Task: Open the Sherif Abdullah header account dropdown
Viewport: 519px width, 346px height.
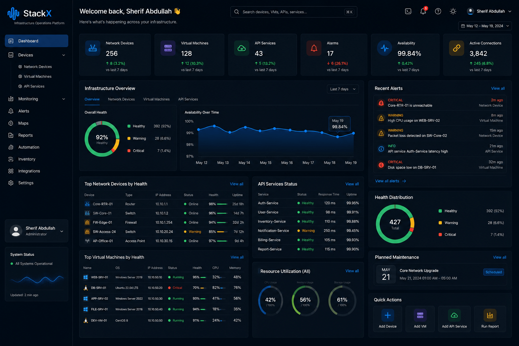Action: 489,11
